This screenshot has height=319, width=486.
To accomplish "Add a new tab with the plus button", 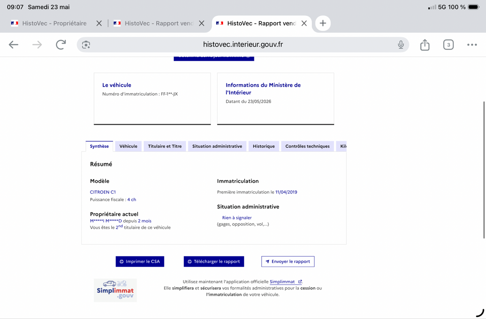I will [x=323, y=23].
